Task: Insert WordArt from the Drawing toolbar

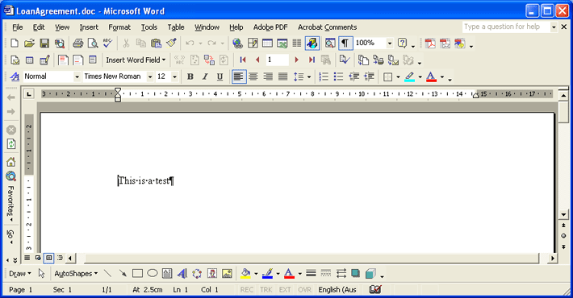Action: point(182,274)
